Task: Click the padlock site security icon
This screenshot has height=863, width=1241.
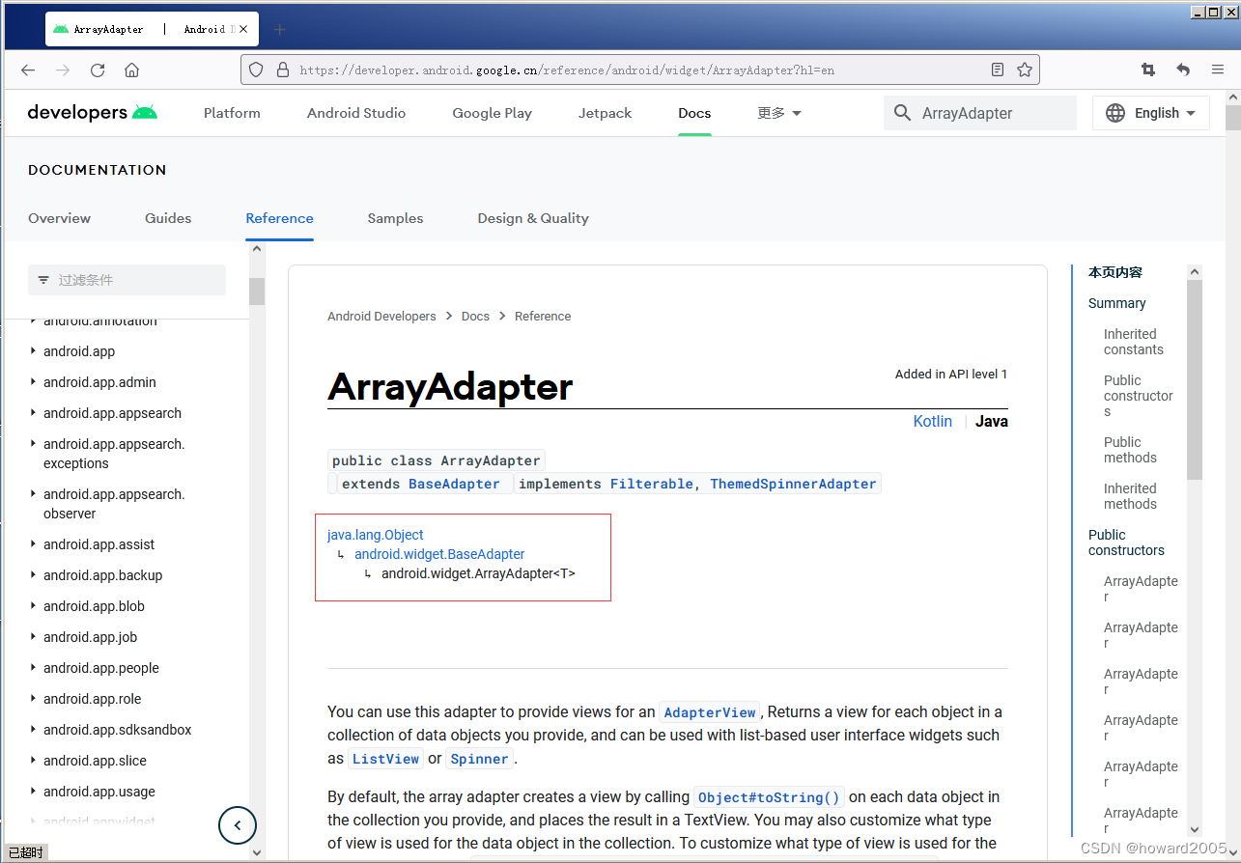Action: pyautogui.click(x=282, y=70)
